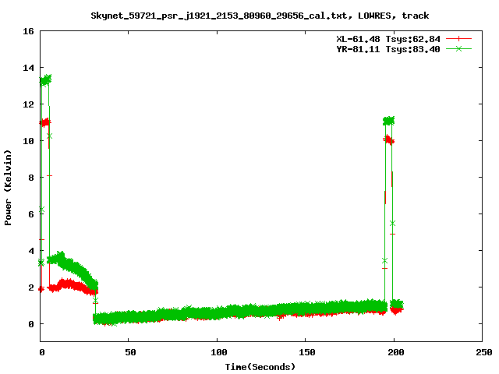Click the red XL legend line sample

(458, 39)
